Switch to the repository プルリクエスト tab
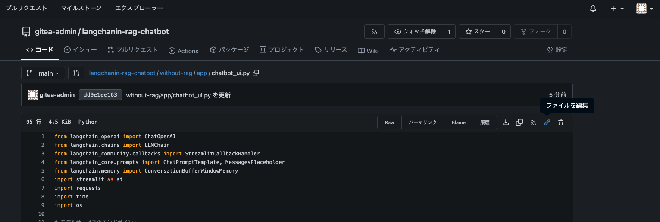The image size is (660, 222). pyautogui.click(x=133, y=50)
